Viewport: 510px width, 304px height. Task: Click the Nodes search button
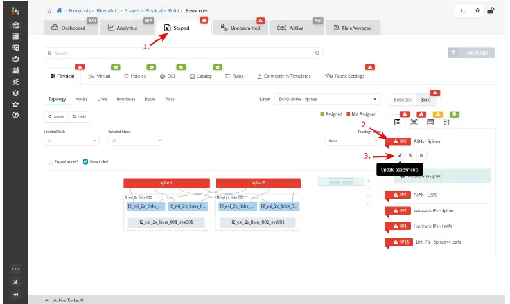point(56,116)
